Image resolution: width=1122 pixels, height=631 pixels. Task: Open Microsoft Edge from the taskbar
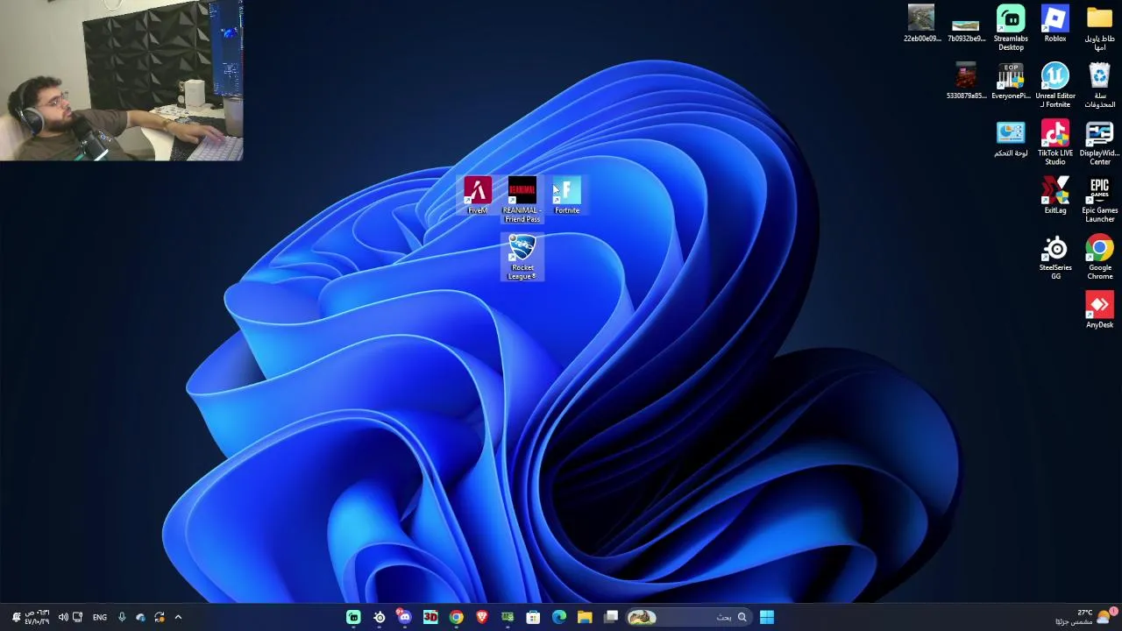pos(559,617)
